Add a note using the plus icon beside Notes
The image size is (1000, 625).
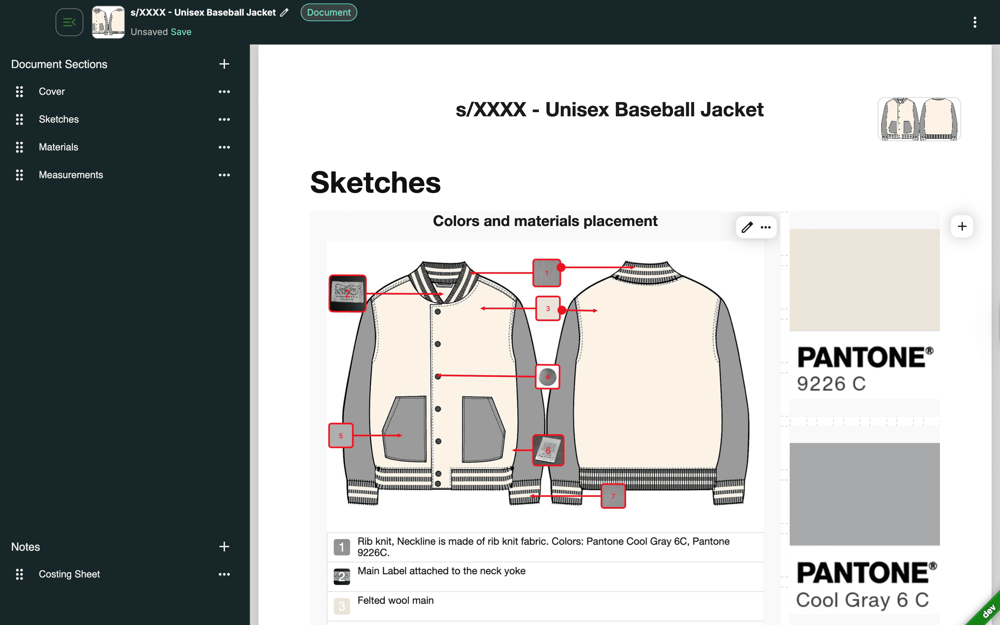224,547
